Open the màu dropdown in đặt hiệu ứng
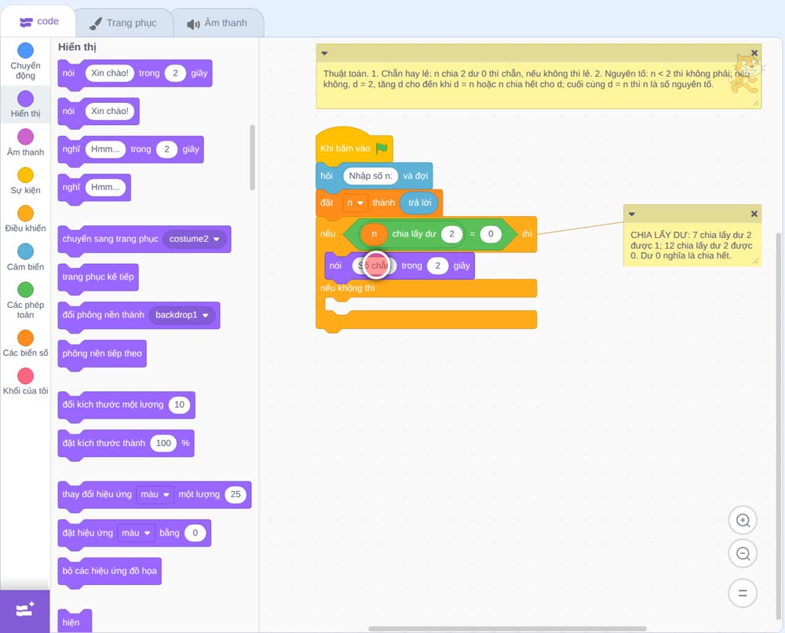 coord(136,532)
